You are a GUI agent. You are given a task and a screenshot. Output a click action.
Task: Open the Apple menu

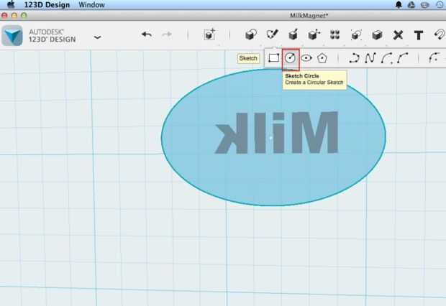point(11,4)
